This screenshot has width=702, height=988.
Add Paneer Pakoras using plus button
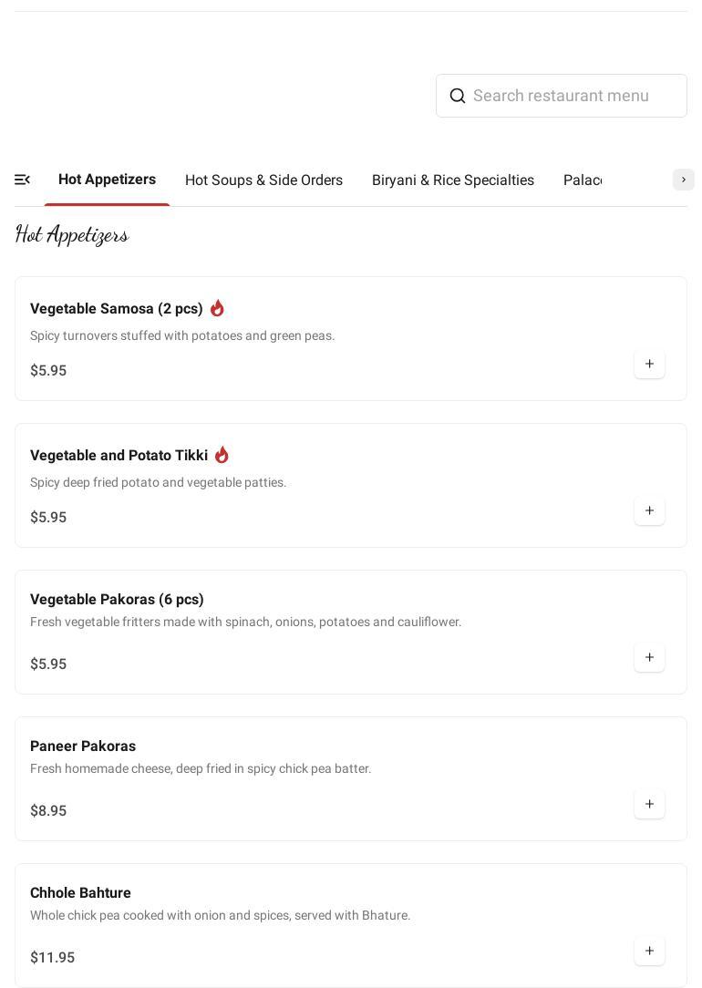[x=649, y=805]
